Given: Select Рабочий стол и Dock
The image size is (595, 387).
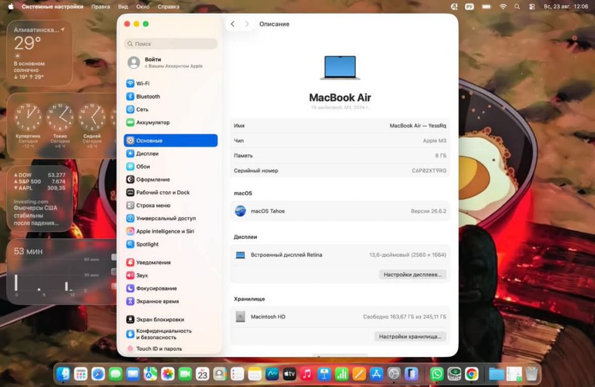Looking at the screenshot, I should pos(170,192).
